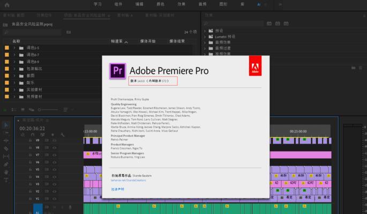Open sort icons menu in Project panel
The image size is (367, 214).
[65, 110]
